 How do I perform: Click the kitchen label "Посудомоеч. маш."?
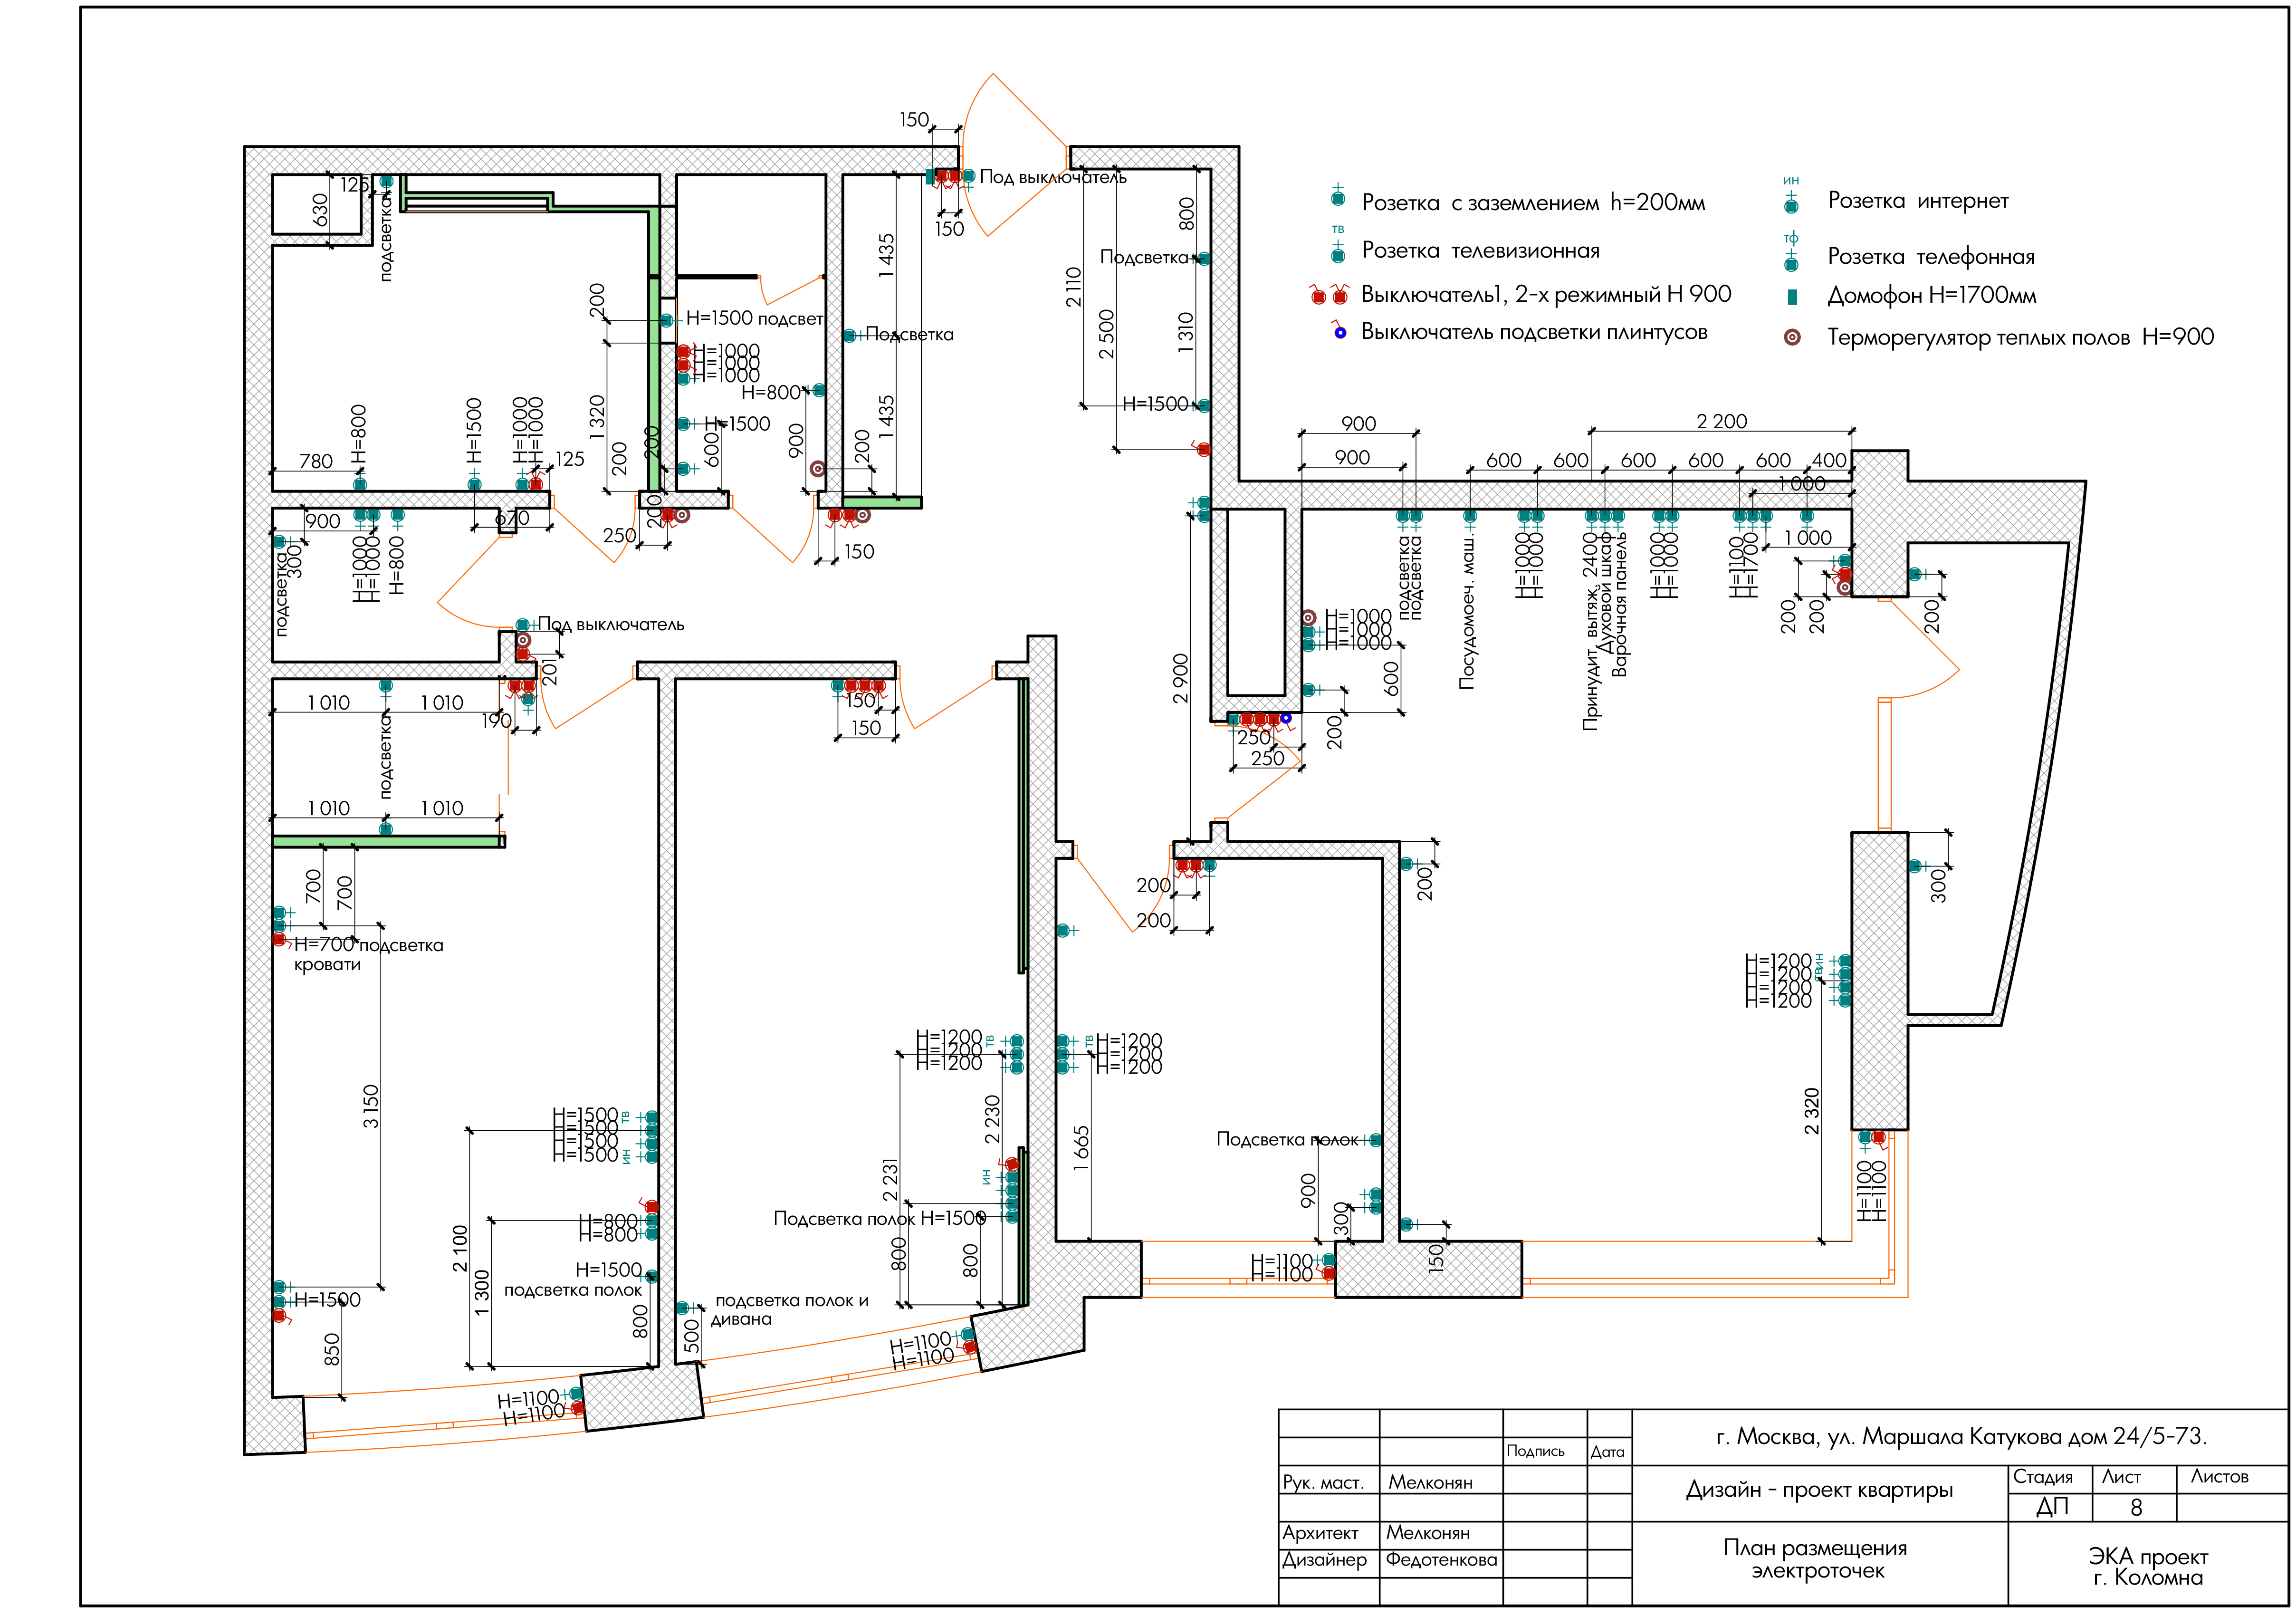tap(1467, 612)
